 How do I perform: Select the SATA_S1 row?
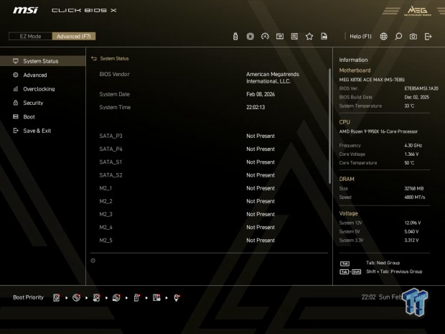point(210,162)
